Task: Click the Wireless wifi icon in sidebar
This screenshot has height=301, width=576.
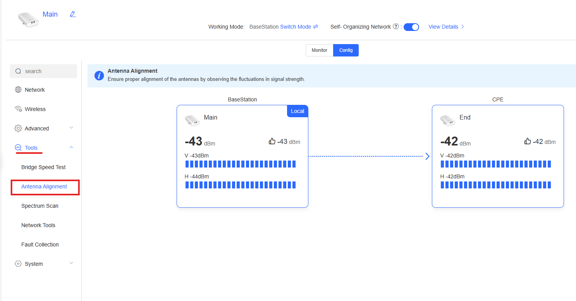Action: coord(18,109)
